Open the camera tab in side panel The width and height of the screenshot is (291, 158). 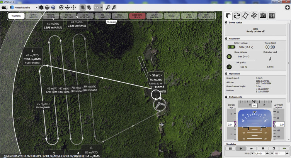tap(263, 15)
